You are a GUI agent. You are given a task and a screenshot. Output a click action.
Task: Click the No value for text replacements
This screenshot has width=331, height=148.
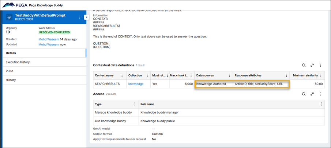[x=154, y=139]
